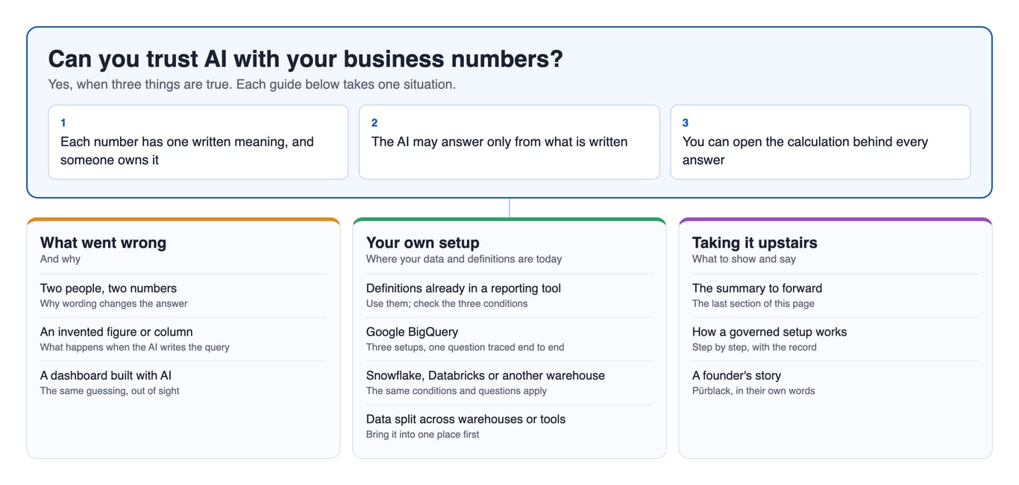Screen dimensions: 1019x485
Task: Click the 'Can you trust AI with your business numbers?' title
Action: pyautogui.click(x=305, y=59)
